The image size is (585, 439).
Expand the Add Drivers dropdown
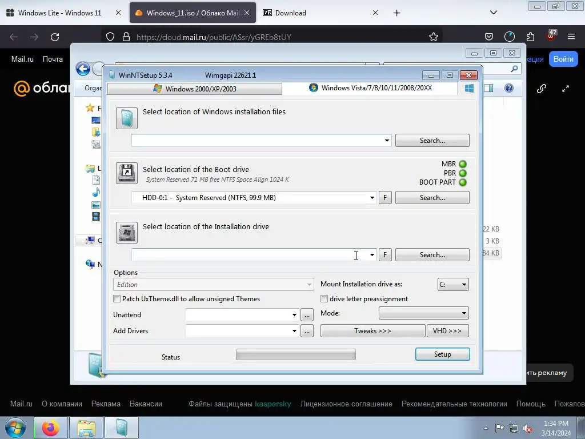294,331
